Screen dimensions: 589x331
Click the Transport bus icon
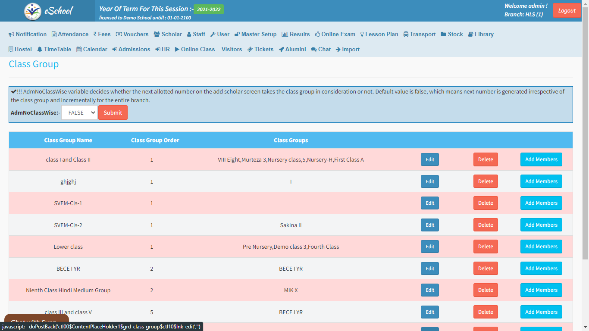(x=406, y=34)
